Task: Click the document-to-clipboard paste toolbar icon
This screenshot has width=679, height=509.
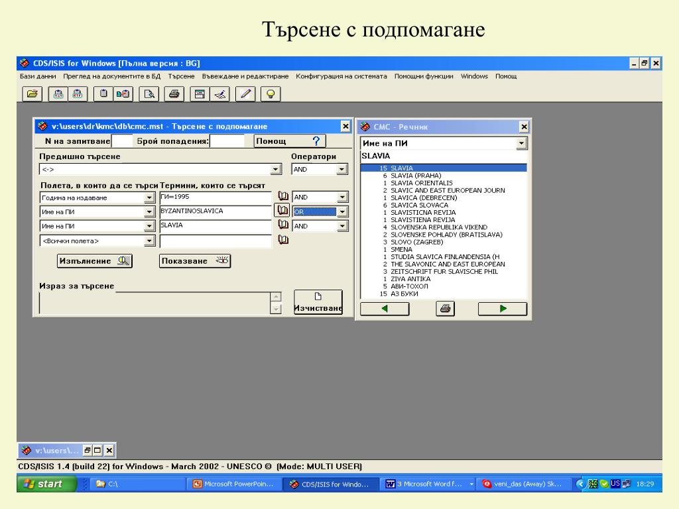Action: 123,93
